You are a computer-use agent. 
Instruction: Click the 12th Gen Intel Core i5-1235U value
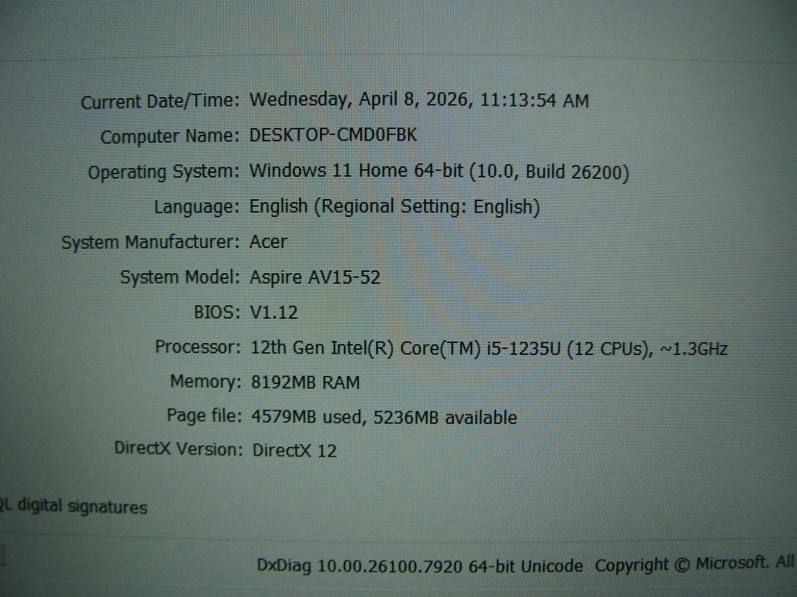pyautogui.click(x=489, y=348)
